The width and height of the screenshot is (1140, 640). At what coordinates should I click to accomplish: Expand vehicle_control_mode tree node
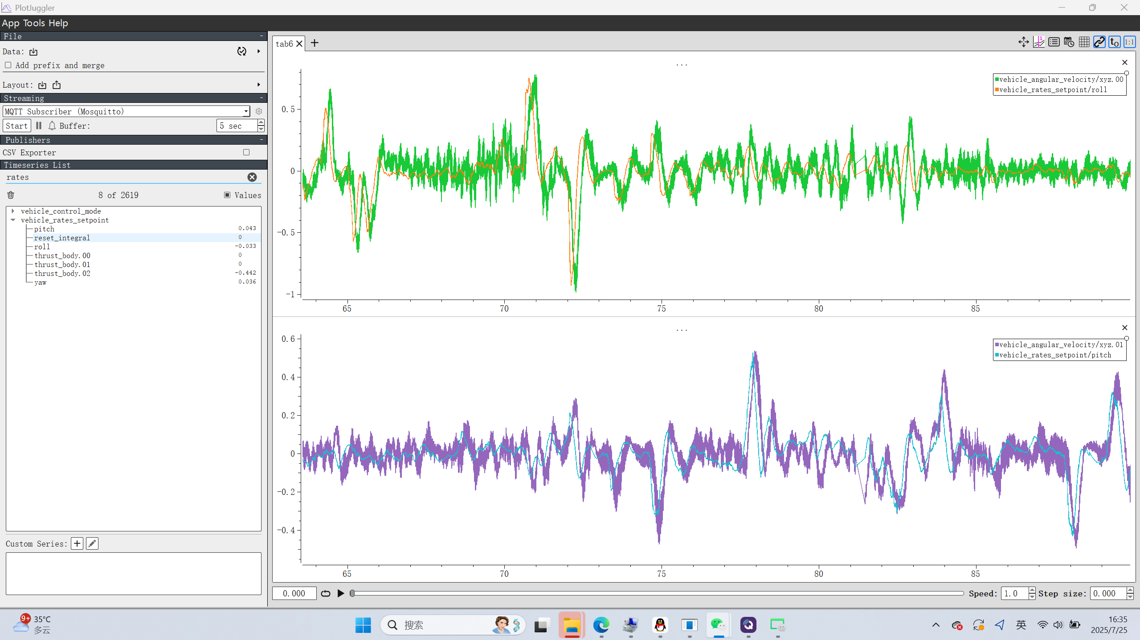pyautogui.click(x=13, y=211)
